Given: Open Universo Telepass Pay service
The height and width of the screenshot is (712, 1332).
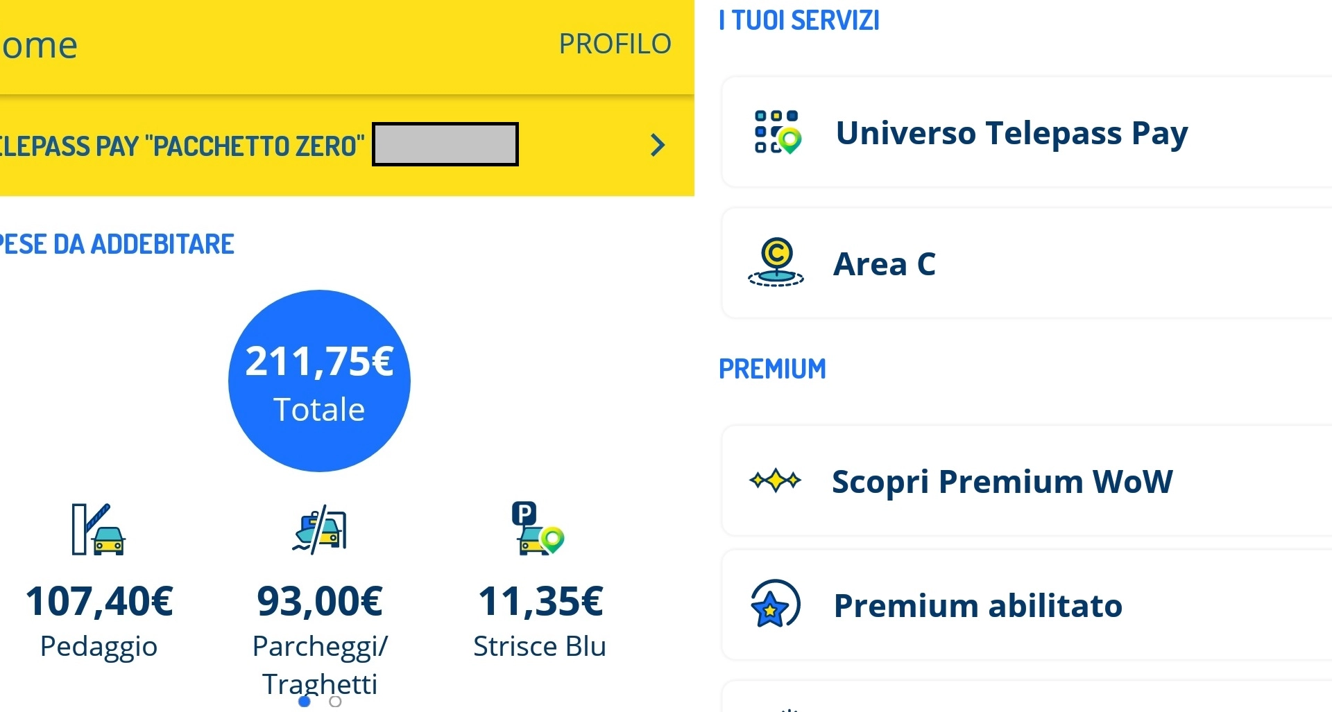Looking at the screenshot, I should (x=1011, y=132).
